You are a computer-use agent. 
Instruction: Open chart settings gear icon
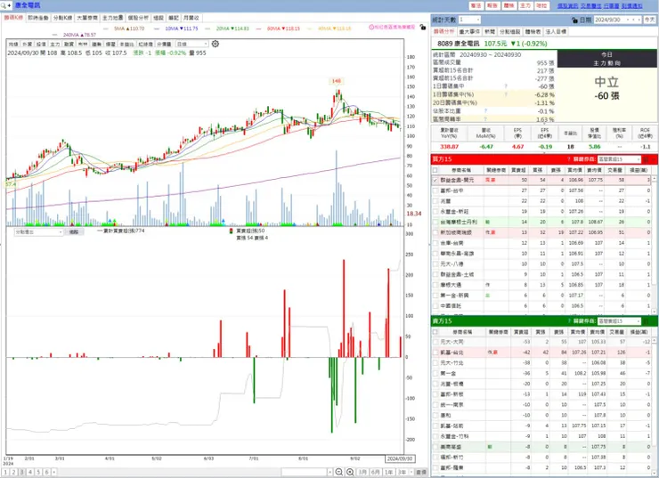[x=216, y=44]
